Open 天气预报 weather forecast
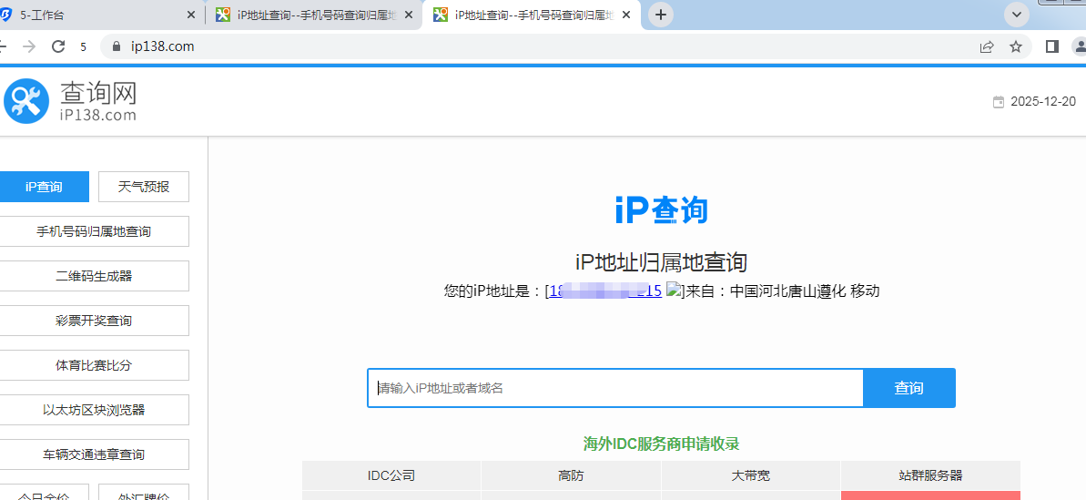Image resolution: width=1086 pixels, height=500 pixels. pos(143,187)
